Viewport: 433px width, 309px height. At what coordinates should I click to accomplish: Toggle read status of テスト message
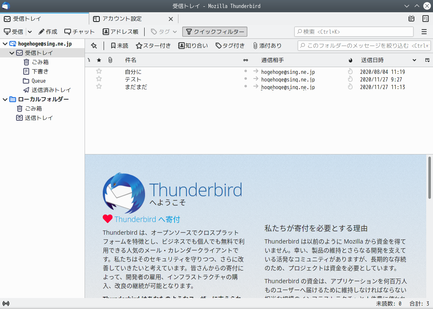click(246, 79)
